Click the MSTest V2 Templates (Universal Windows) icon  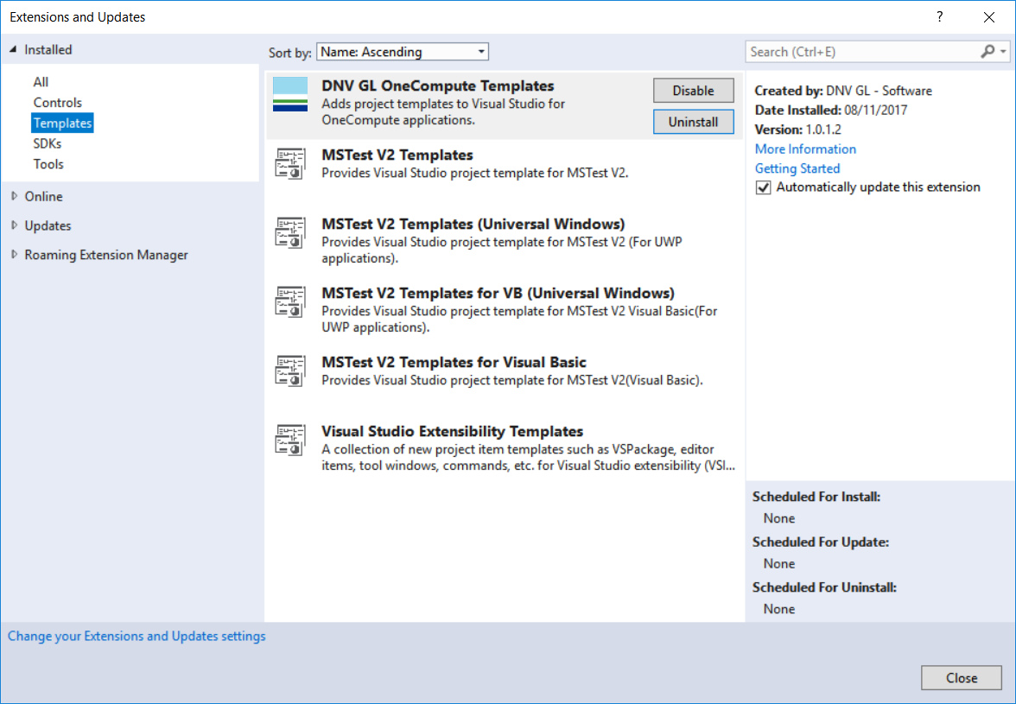(290, 232)
